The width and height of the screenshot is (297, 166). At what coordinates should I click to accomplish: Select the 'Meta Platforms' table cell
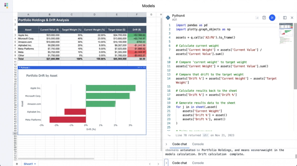point(28,49)
